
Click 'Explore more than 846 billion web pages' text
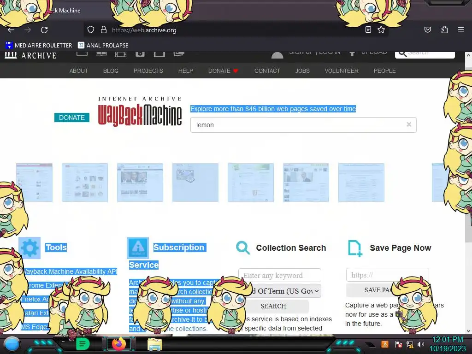pyautogui.click(x=273, y=109)
